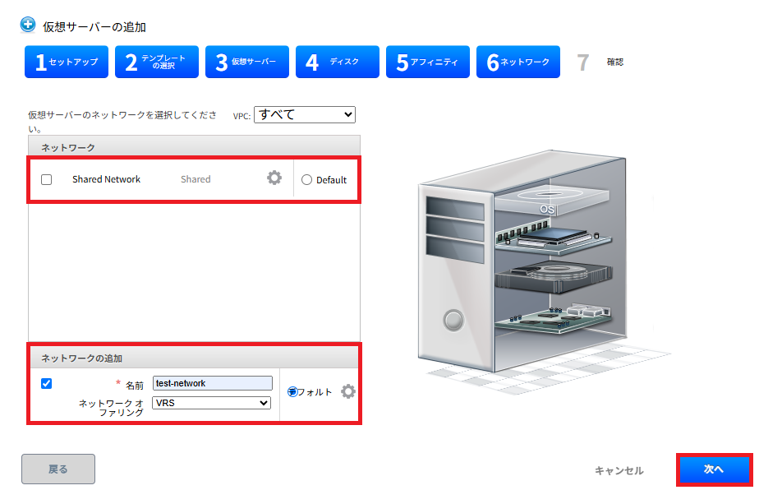
Task: Go to step 1 セットアップ
Action: [x=67, y=62]
